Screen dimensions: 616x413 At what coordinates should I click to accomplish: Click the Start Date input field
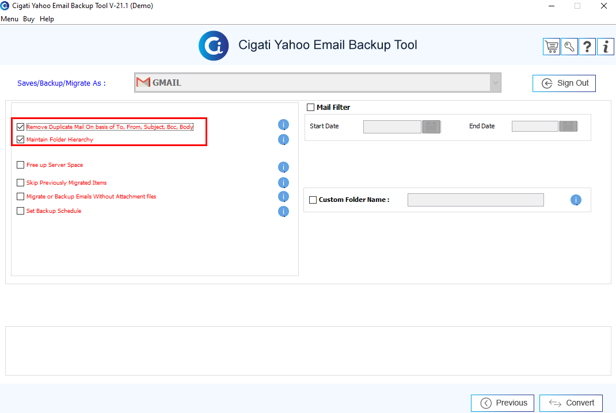(392, 127)
